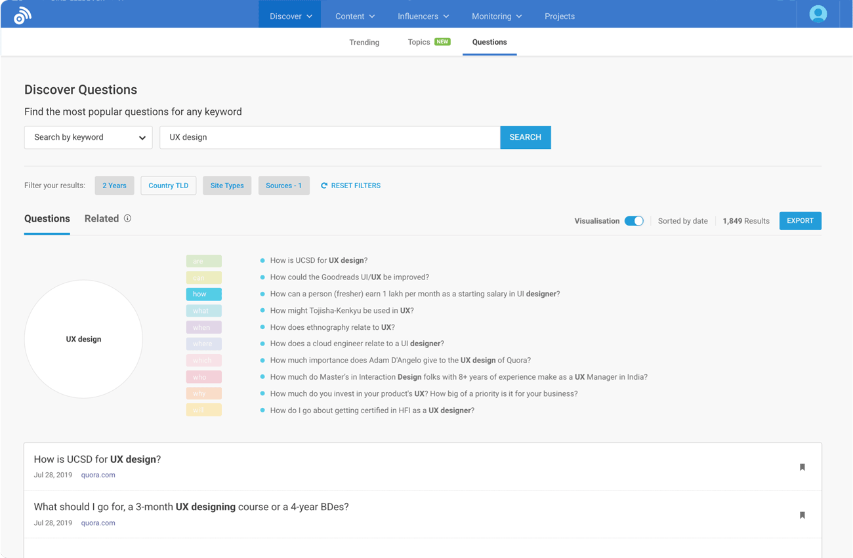Expand the Discover menu

click(x=290, y=16)
